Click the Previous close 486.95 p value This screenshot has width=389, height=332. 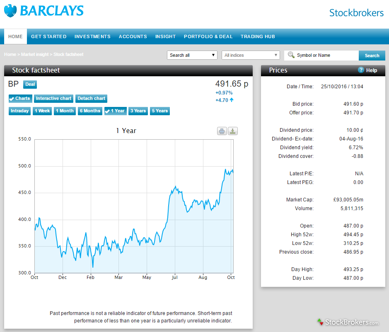(x=353, y=252)
